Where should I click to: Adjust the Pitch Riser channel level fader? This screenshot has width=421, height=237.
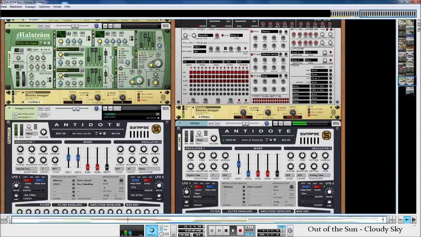click(75, 26)
